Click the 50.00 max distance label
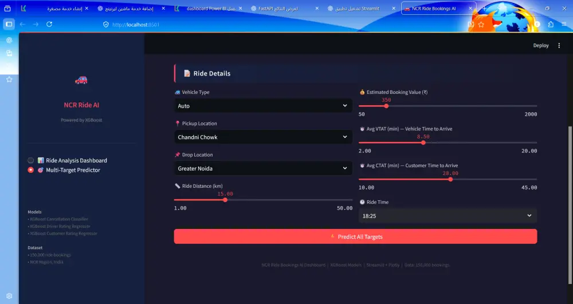The height and width of the screenshot is (304, 573). [344, 208]
